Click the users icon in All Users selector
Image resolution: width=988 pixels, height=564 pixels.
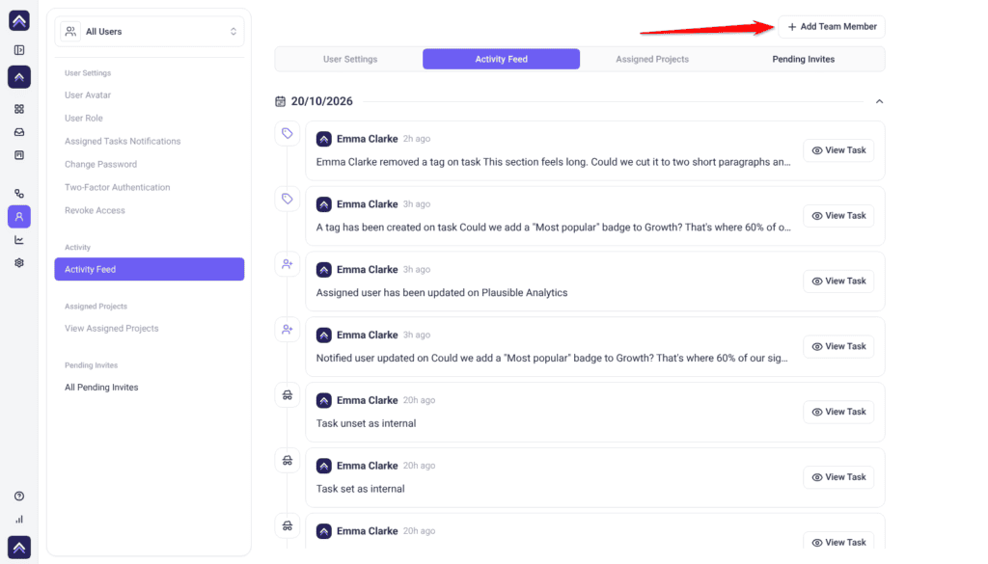(70, 31)
